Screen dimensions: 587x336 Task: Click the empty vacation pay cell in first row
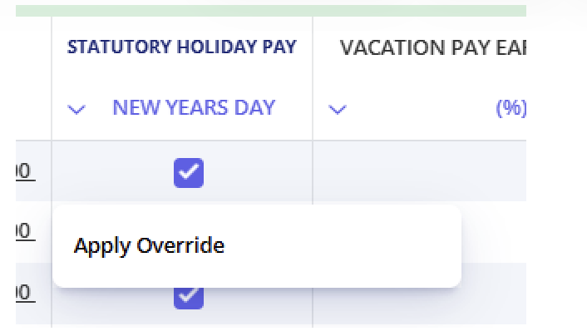[419, 172]
